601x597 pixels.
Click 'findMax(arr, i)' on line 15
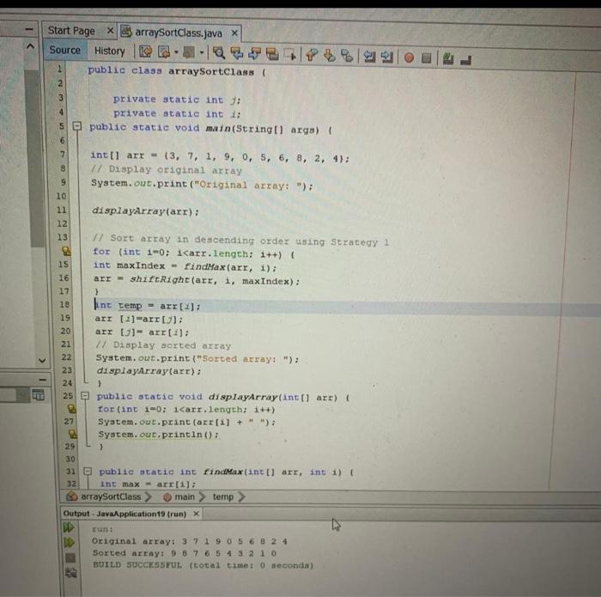(229, 267)
